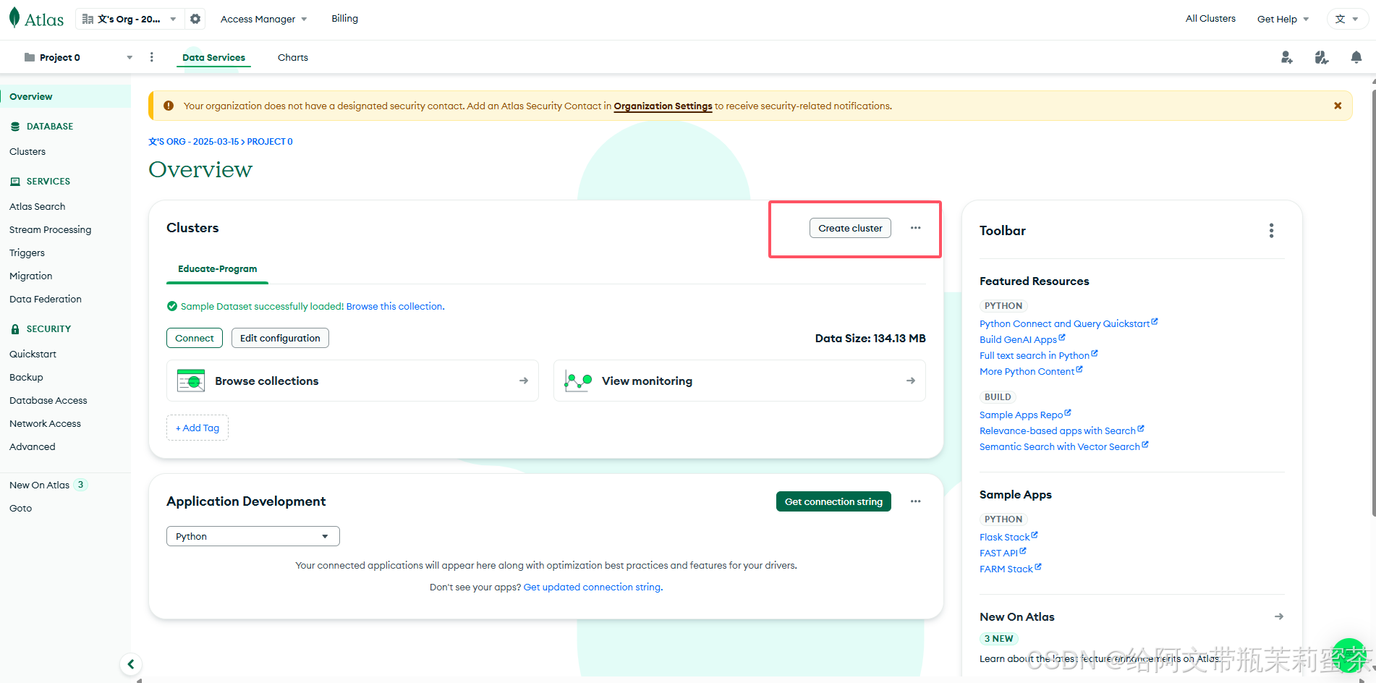The height and width of the screenshot is (683, 1376).
Task: Open the Python driver dropdown
Action: [x=252, y=536]
